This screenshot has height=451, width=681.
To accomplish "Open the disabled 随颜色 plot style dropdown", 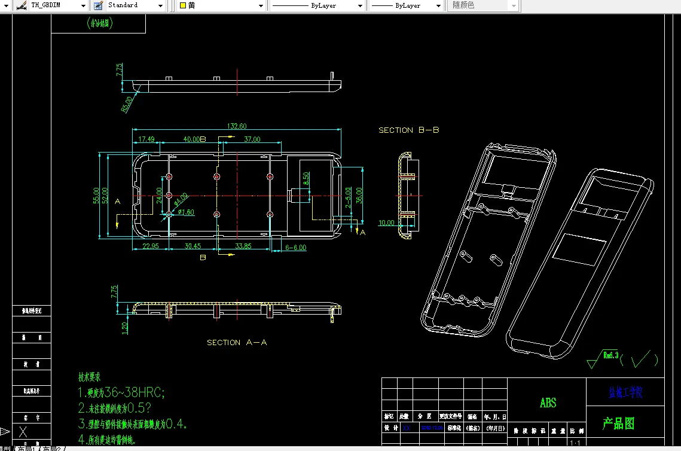I will [x=514, y=5].
